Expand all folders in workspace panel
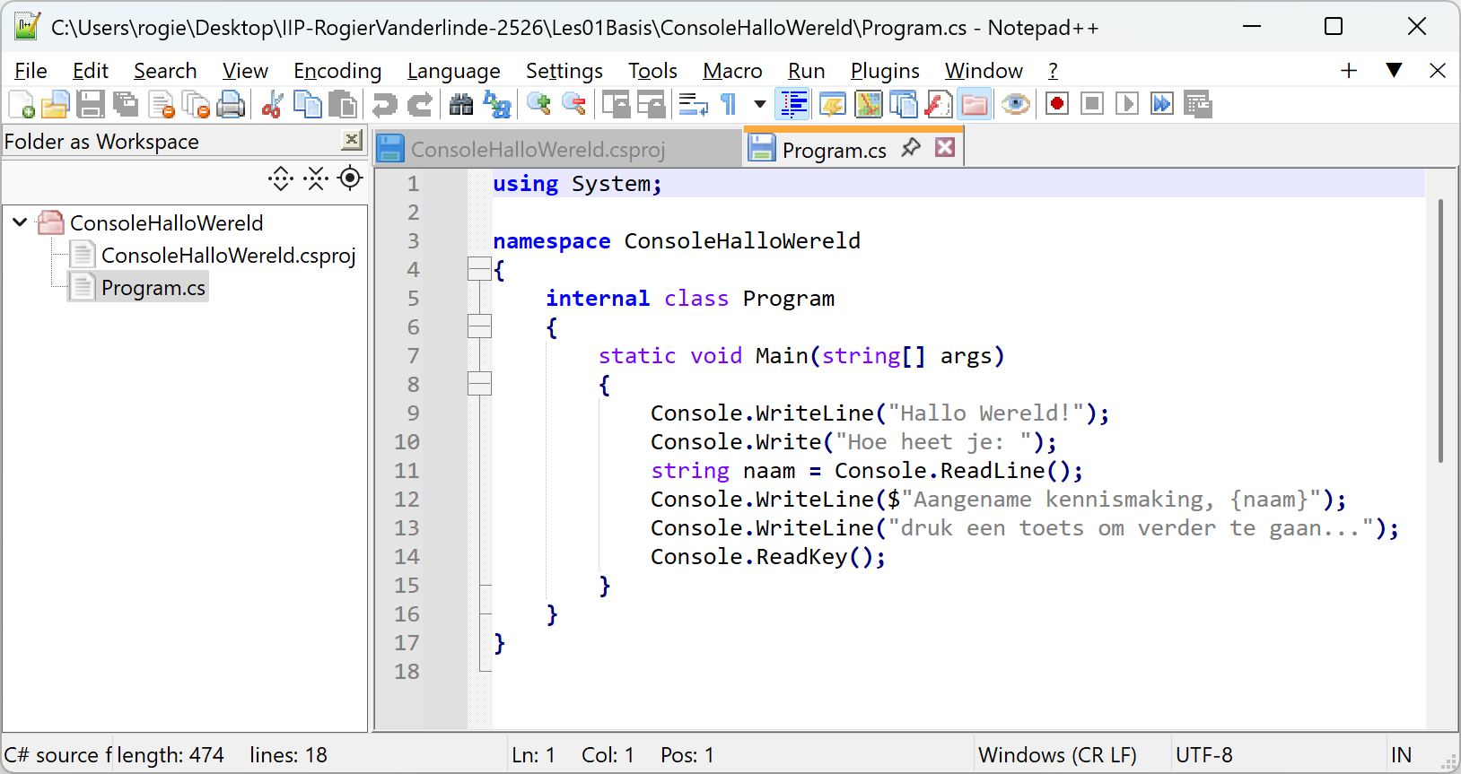 click(x=281, y=178)
